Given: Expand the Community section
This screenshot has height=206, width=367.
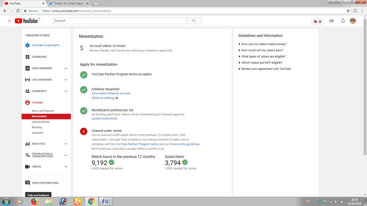Looking at the screenshot, I should [x=66, y=91].
